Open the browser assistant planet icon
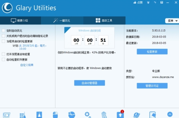The height and width of the screenshot is (118, 179). pos(137,115)
